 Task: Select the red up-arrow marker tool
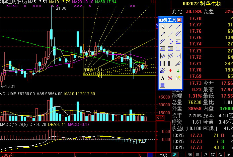pos(171,70)
